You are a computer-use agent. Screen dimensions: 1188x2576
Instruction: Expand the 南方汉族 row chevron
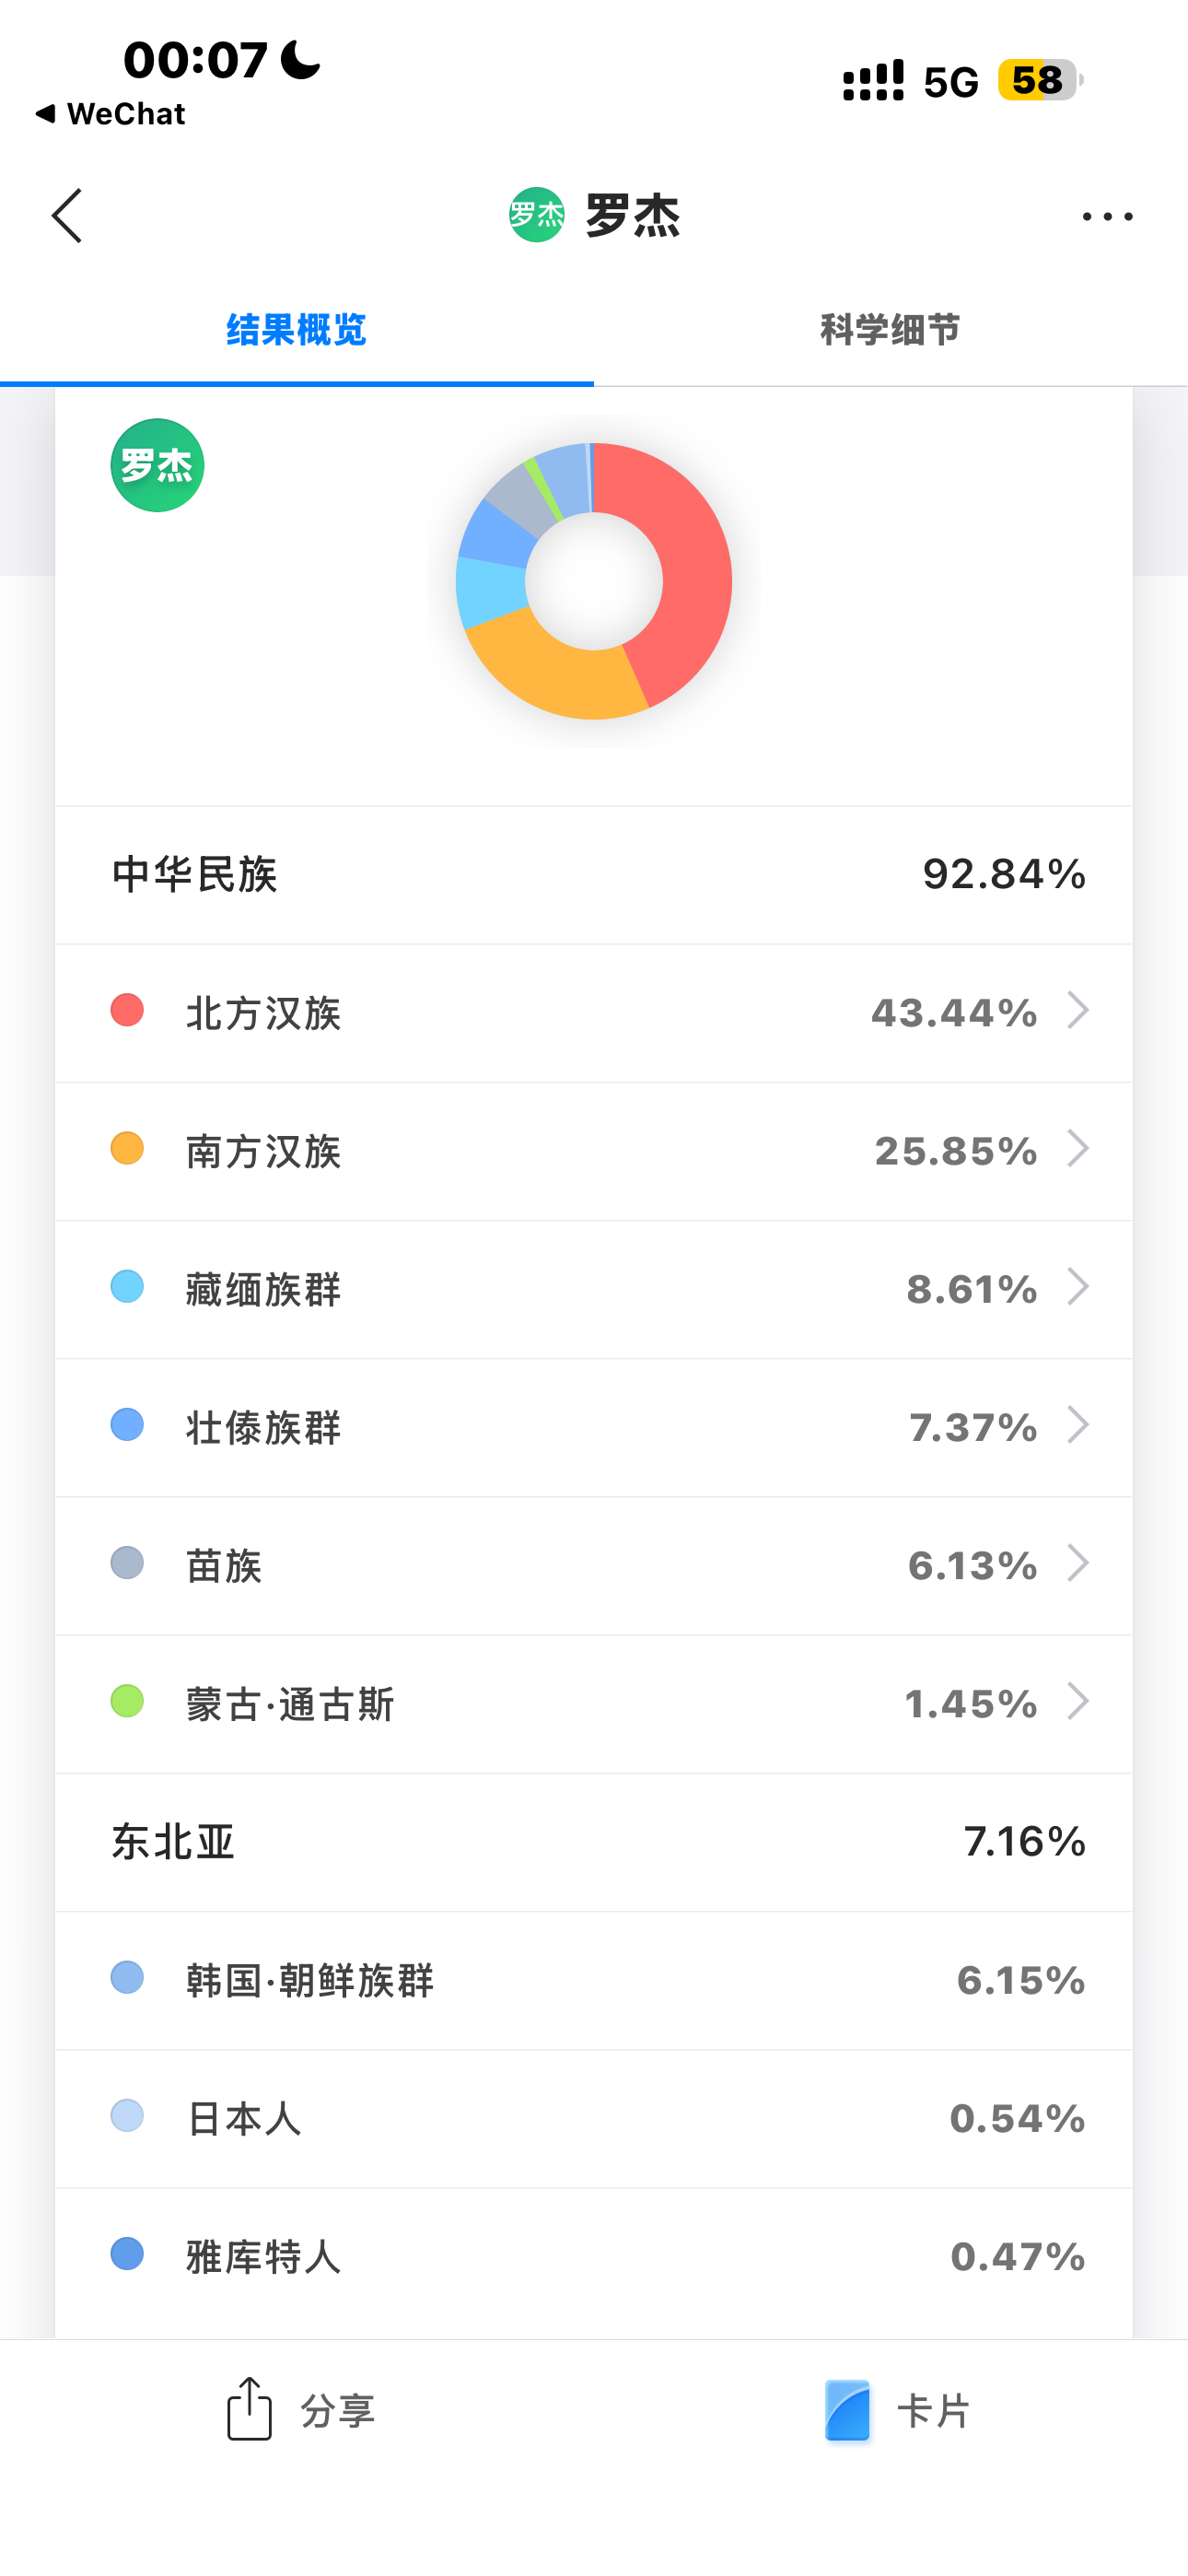tap(1077, 1149)
